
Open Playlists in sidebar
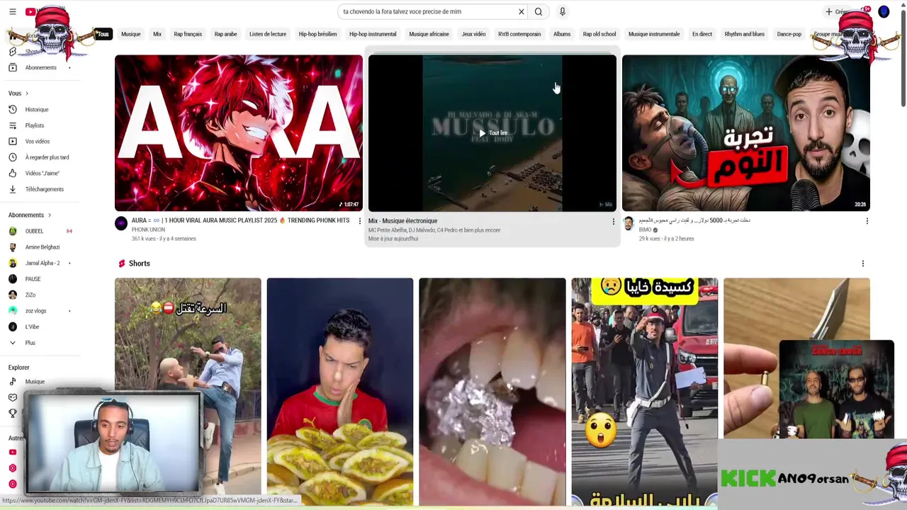(35, 125)
